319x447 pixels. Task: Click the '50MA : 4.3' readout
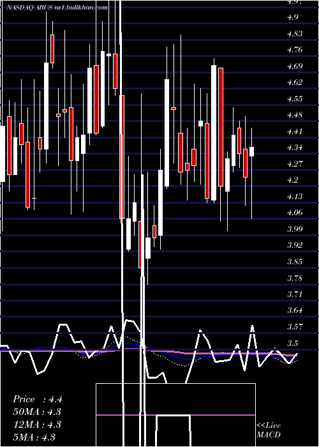point(37,412)
